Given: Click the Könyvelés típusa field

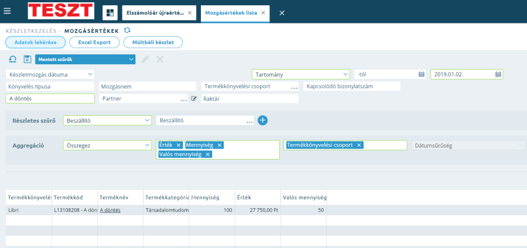Looking at the screenshot, I should [x=50, y=86].
